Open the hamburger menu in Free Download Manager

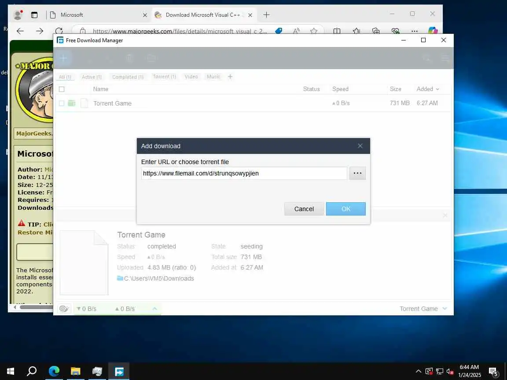[x=445, y=58]
